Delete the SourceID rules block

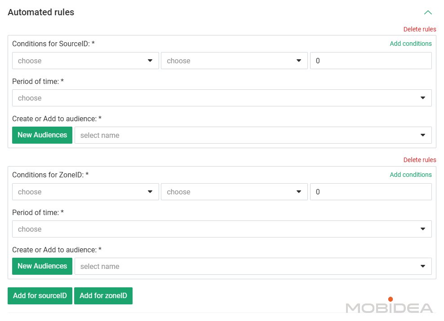coord(420,29)
